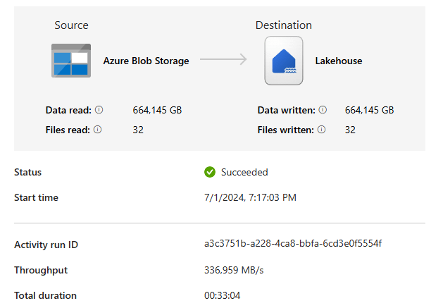This screenshot has width=431, height=308.
Task: Click the Total duration value 00:33:04
Action: pyautogui.click(x=222, y=295)
